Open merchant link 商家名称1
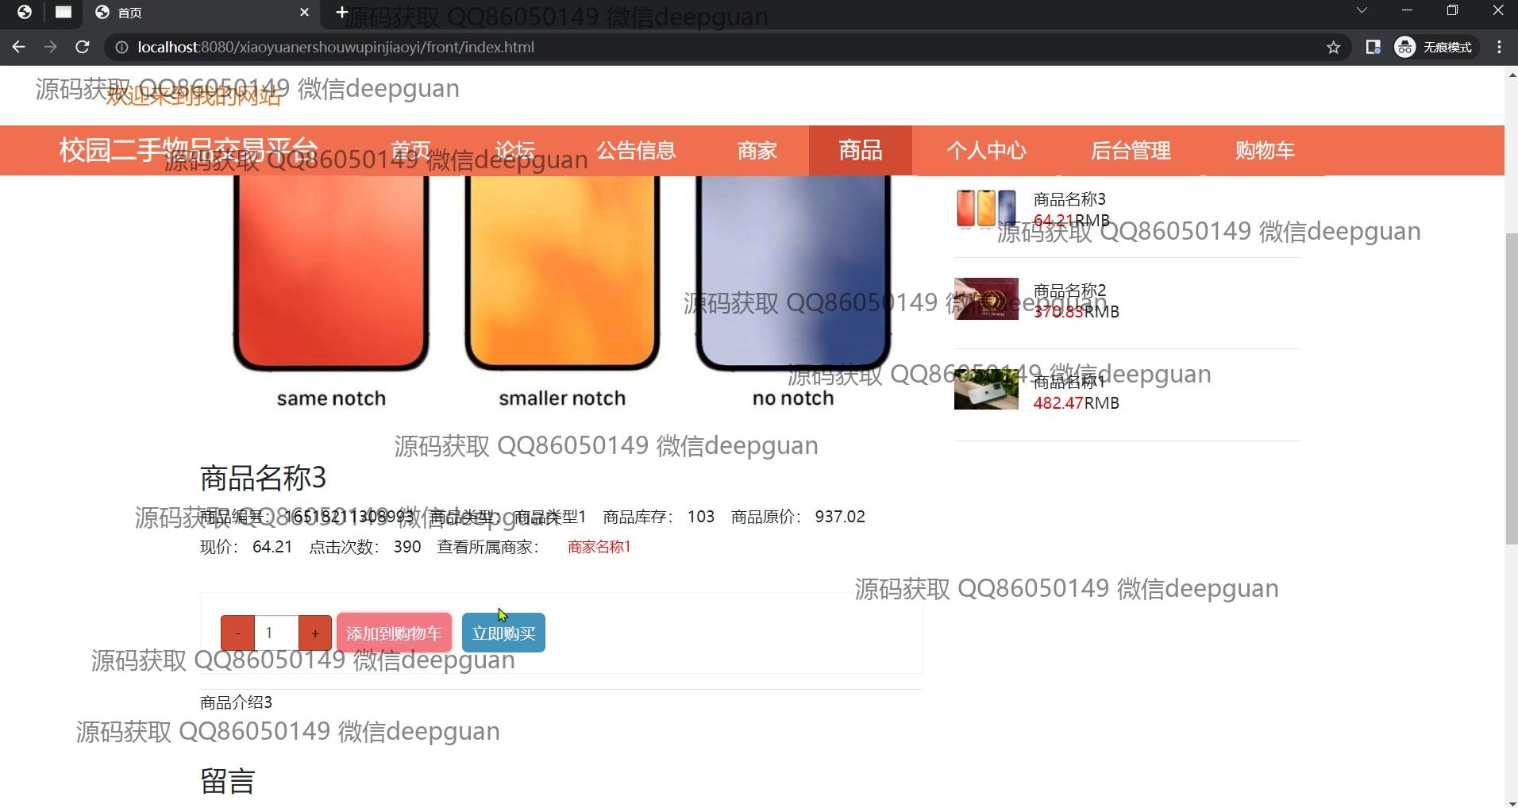Image resolution: width=1518 pixels, height=808 pixels. click(x=599, y=547)
